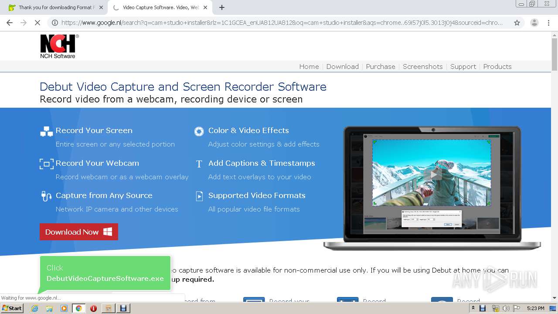Click the Record Your Webcam frame icon
The width and height of the screenshot is (558, 314).
tap(46, 164)
